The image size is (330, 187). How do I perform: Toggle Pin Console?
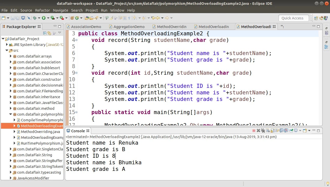(291, 130)
